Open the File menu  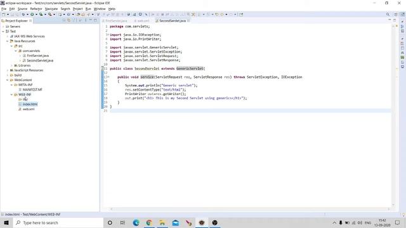coord(4,9)
